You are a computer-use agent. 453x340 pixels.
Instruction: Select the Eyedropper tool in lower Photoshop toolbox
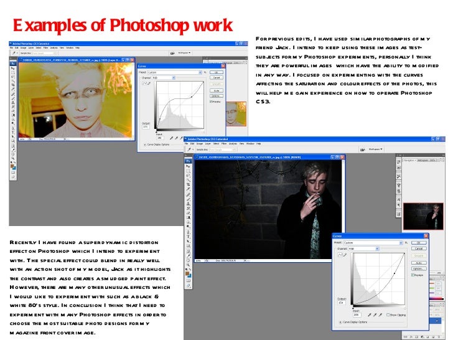click(x=189, y=256)
